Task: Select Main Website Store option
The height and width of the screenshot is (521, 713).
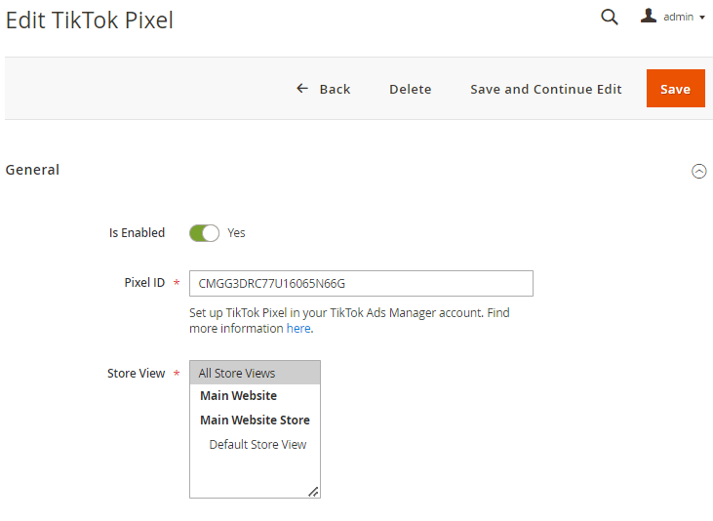Action: pyautogui.click(x=256, y=420)
